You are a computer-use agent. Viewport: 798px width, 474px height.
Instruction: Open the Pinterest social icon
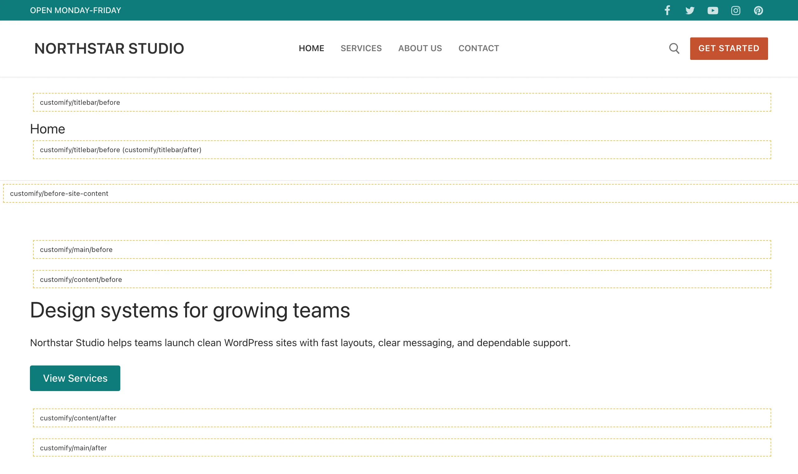(758, 11)
